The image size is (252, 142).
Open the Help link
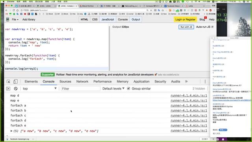point(212,19)
